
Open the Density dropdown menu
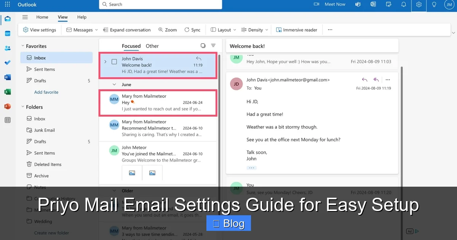coord(254,30)
